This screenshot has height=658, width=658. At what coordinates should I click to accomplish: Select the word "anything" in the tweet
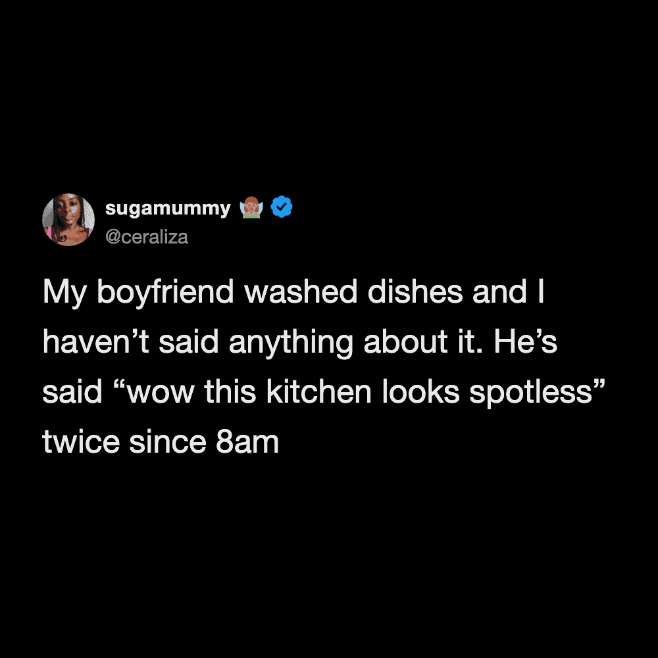pos(291,343)
